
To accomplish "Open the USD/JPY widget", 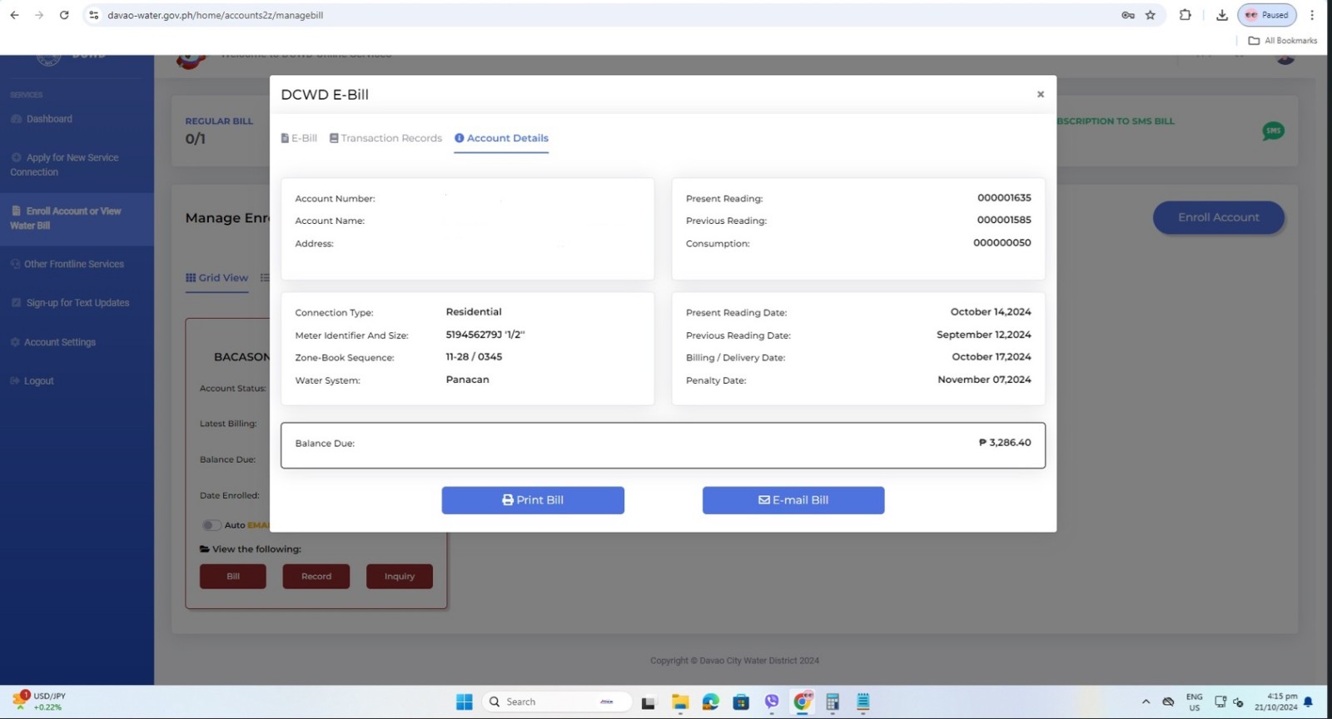I will pos(39,702).
